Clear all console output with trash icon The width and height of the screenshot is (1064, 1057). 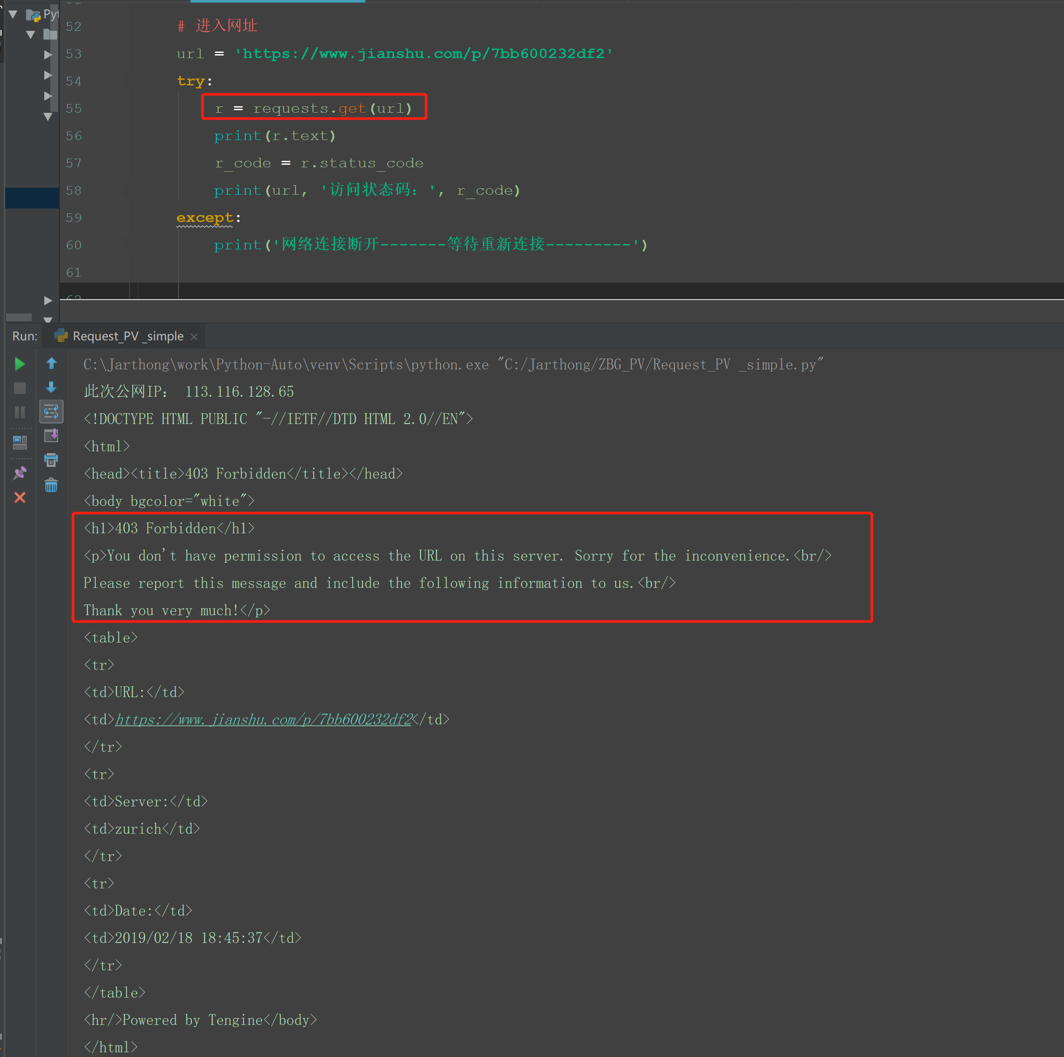point(51,485)
